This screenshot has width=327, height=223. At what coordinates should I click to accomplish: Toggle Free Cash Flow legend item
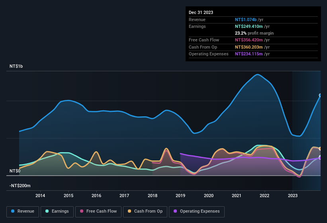click(98, 211)
